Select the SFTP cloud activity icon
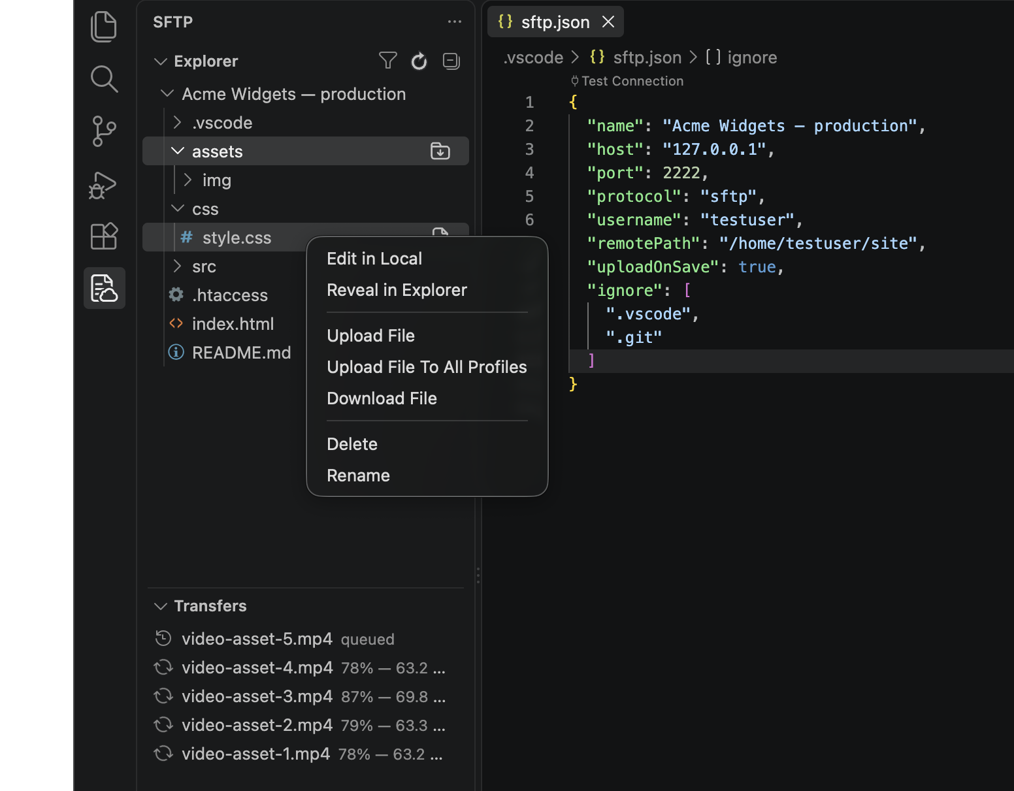The image size is (1014, 791). click(x=104, y=288)
